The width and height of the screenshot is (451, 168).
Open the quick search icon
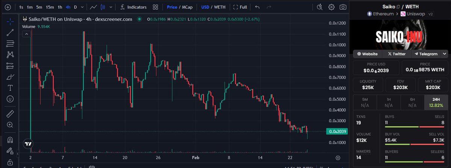pyautogui.click(x=319, y=7)
